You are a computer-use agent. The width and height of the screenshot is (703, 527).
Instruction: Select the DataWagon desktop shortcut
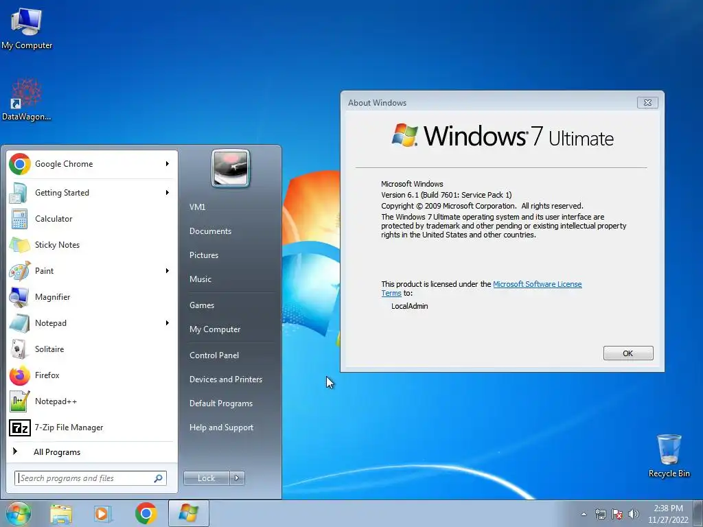(27, 99)
